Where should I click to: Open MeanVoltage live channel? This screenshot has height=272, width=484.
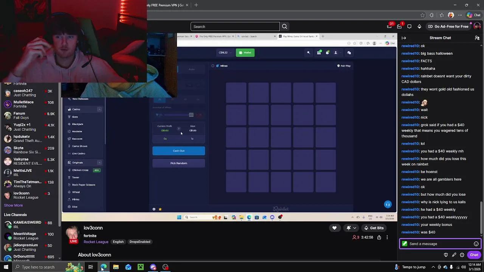(x=30, y=236)
